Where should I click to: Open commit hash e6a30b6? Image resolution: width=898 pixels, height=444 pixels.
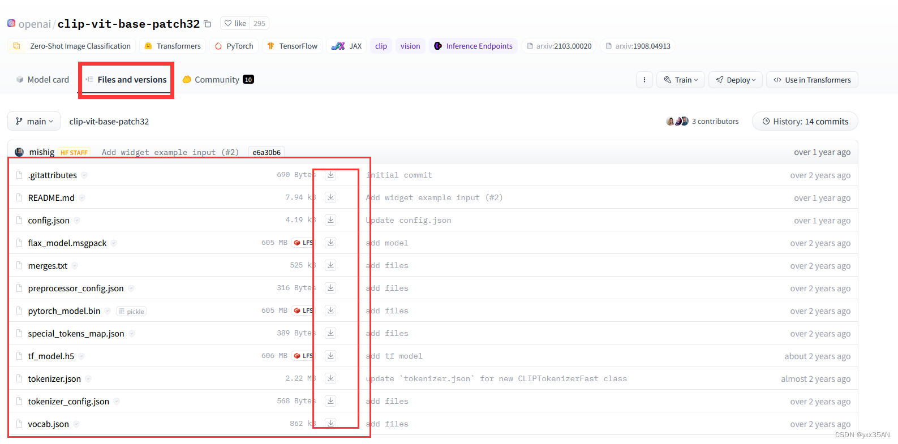267,152
